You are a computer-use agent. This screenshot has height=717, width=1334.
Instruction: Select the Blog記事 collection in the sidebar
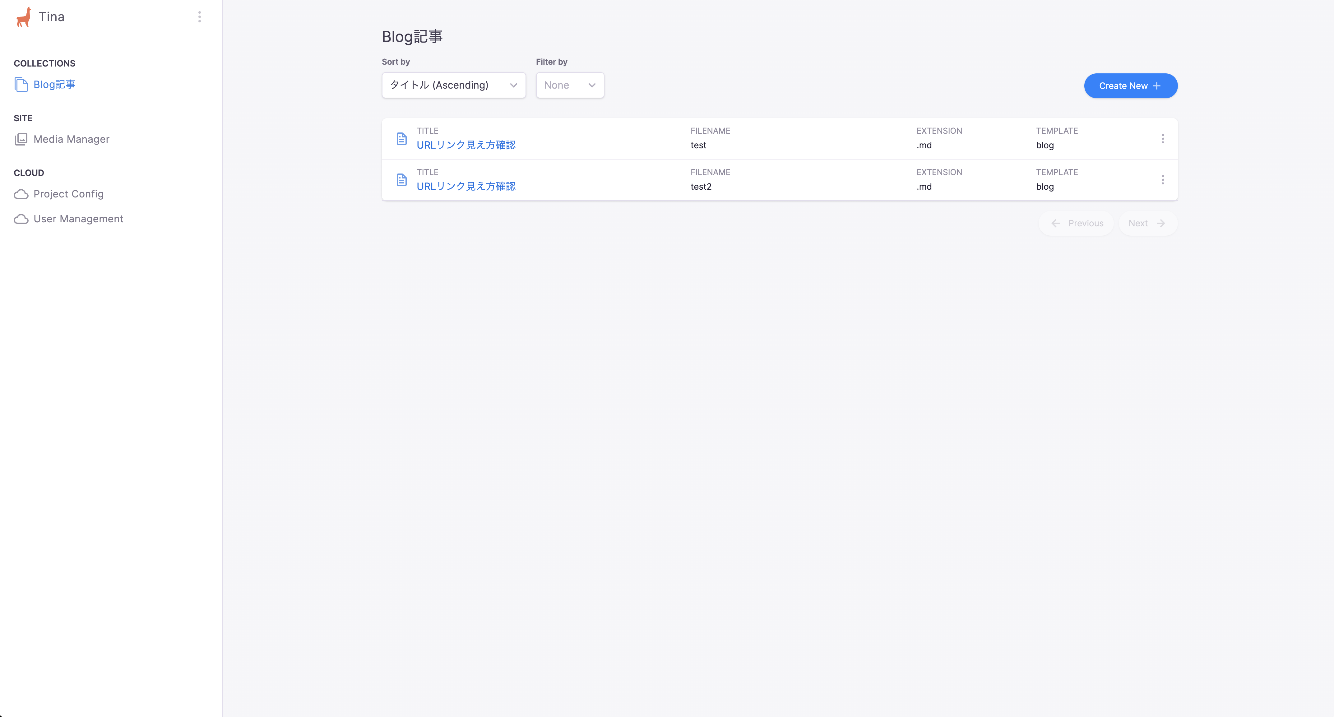[54, 84]
